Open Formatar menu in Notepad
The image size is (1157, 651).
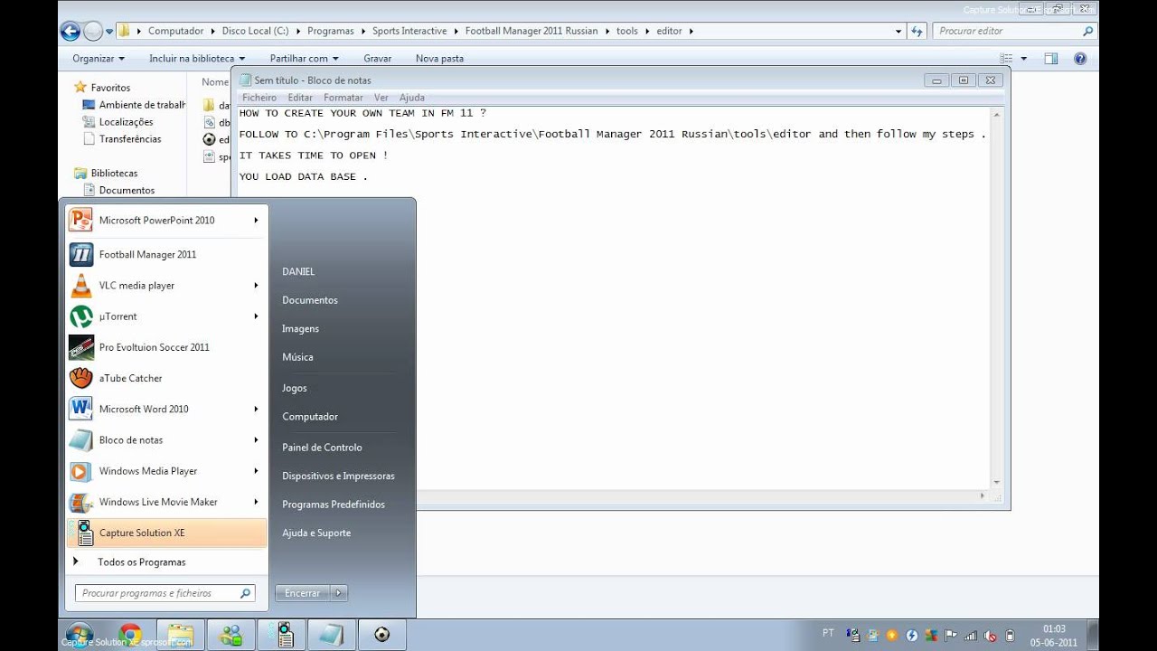click(343, 98)
